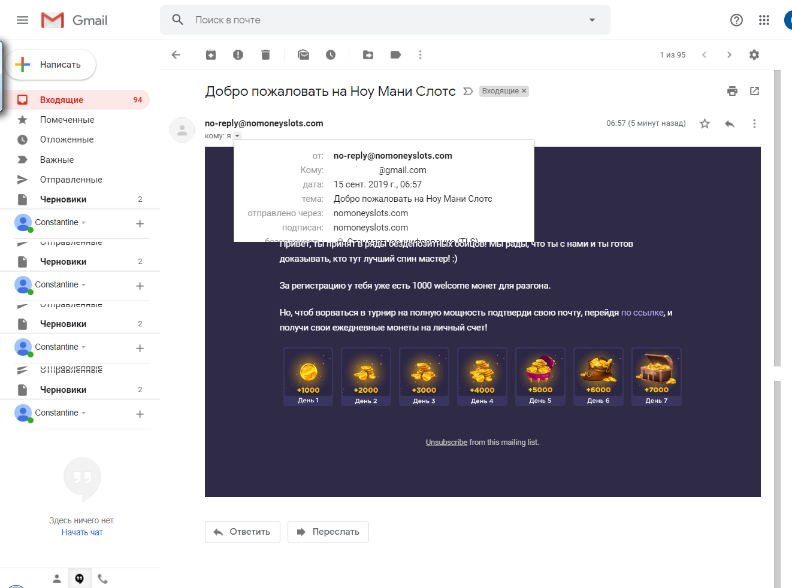
Task: Open the message's three-dot More menu
Action: click(x=754, y=123)
